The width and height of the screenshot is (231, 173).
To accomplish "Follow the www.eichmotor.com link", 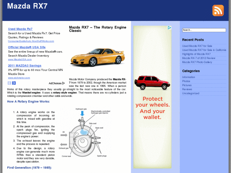I will pyautogui.click(x=19, y=77).
